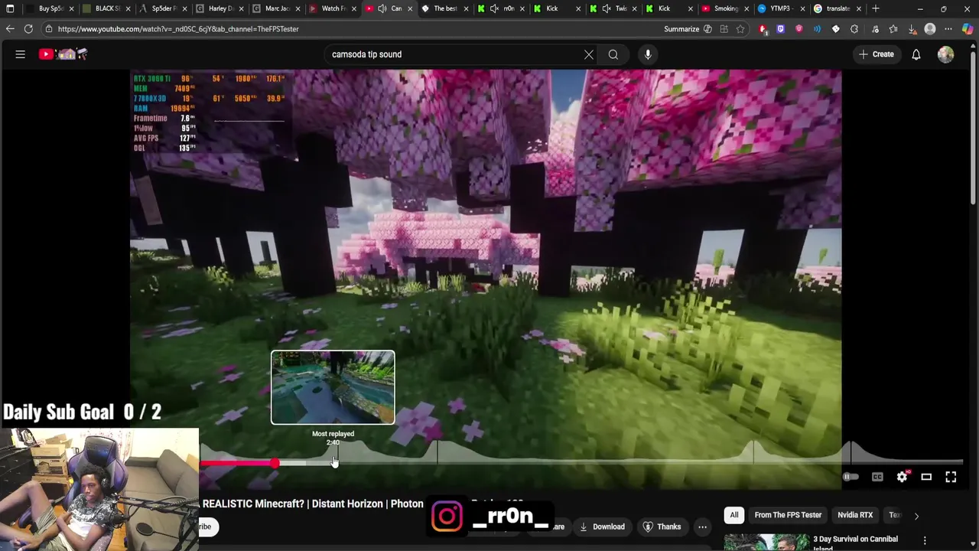
Task: Mute the 'Twis' tab audio icon
Action: (x=607, y=8)
